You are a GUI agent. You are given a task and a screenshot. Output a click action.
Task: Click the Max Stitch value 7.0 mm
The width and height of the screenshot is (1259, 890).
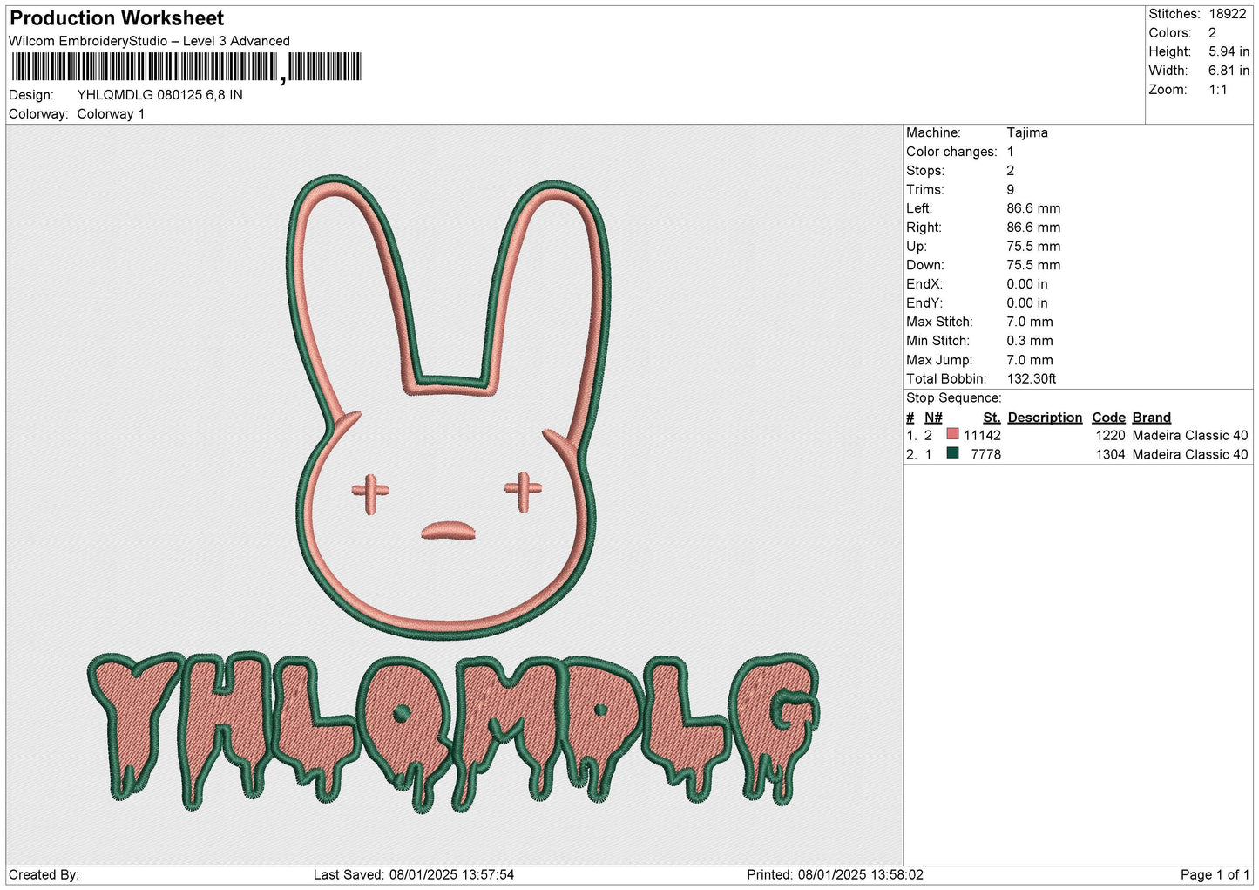(x=1030, y=322)
